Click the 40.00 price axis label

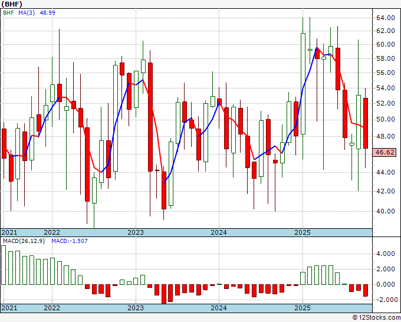[x=386, y=211]
